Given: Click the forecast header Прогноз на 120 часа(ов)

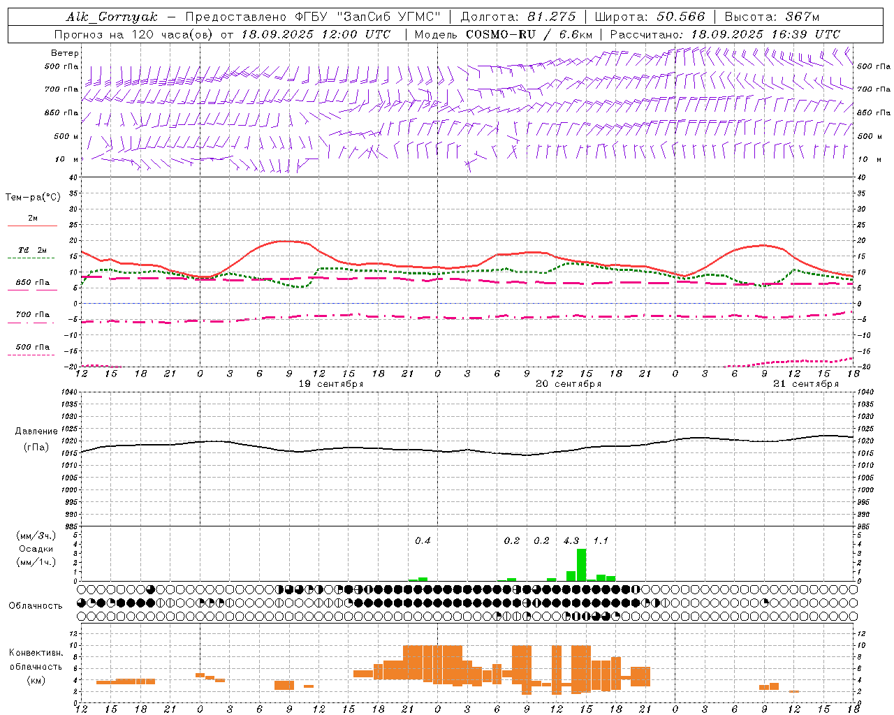Looking at the screenshot, I should (x=134, y=34).
